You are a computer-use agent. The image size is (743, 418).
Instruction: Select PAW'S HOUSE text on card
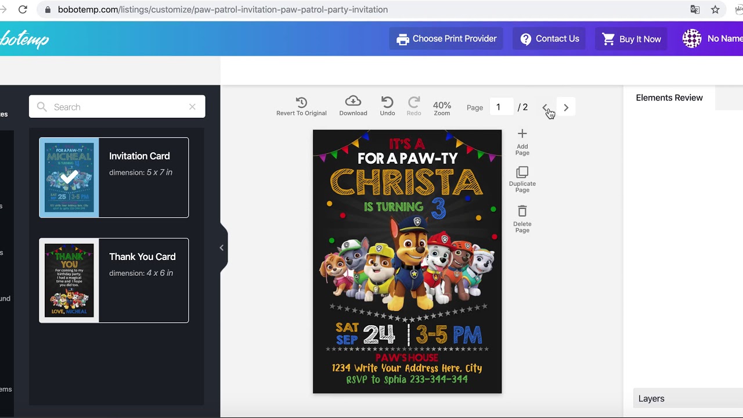(x=407, y=358)
